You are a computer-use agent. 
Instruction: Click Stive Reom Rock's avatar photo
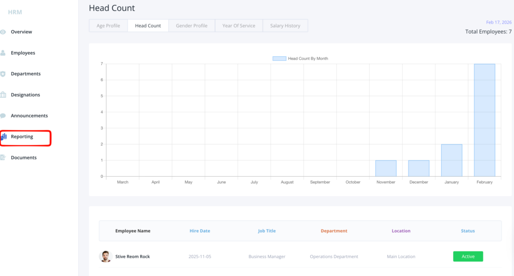point(105,256)
